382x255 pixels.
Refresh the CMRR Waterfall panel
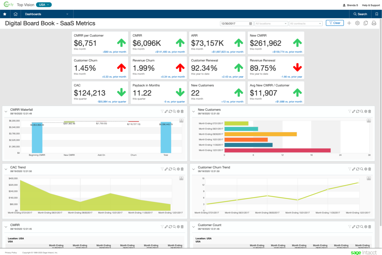click(x=170, y=111)
